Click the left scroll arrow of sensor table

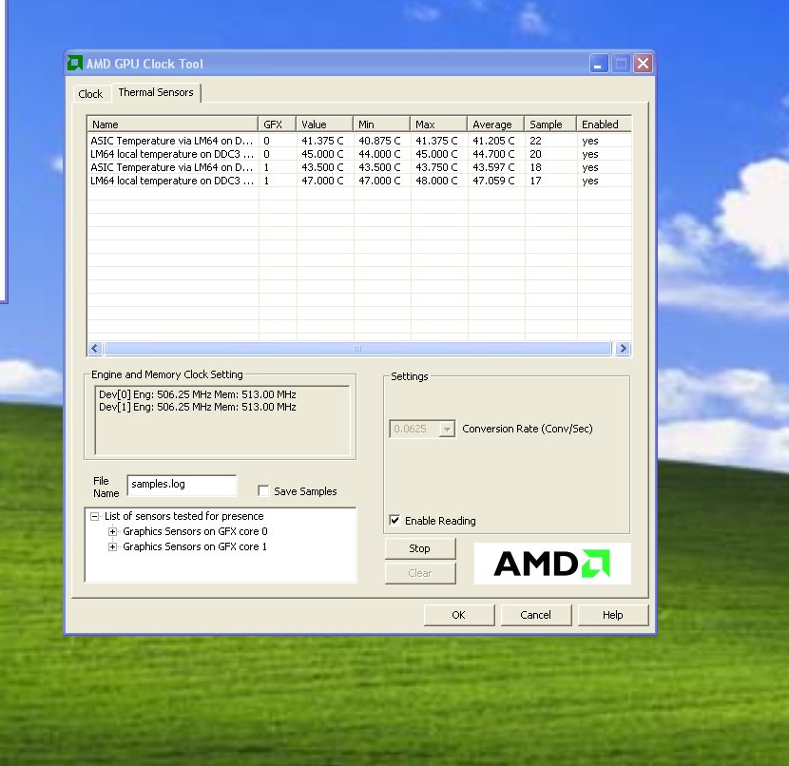click(x=95, y=349)
